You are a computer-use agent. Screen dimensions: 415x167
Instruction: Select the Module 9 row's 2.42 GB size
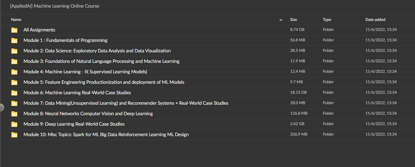click(x=297, y=124)
